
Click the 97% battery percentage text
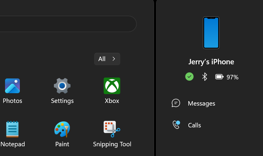pos(232,77)
